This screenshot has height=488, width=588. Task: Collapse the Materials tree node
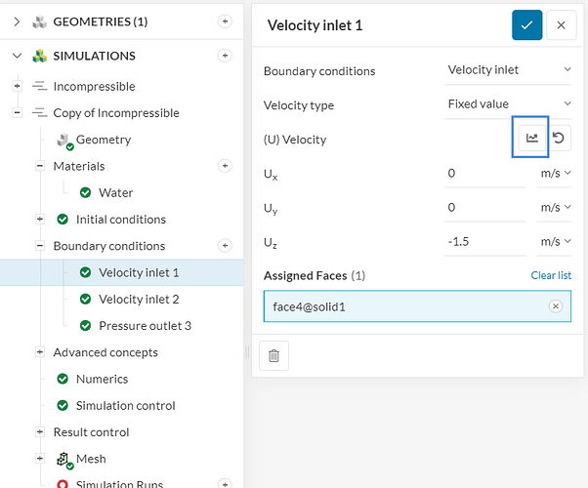tap(40, 166)
